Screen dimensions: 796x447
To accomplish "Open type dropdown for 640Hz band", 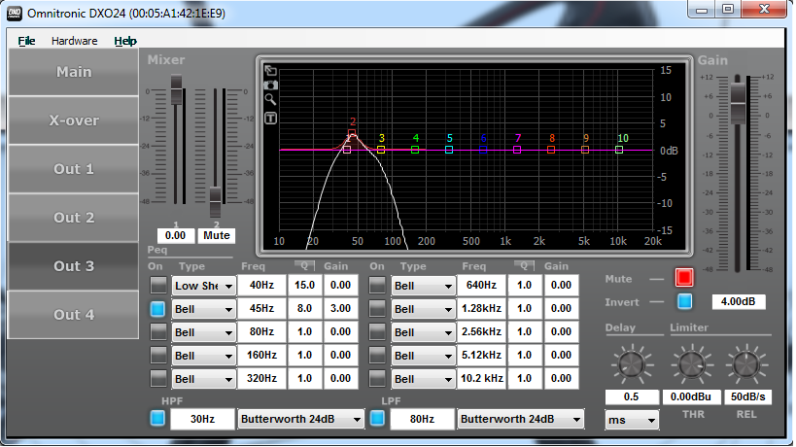I will coord(423,286).
